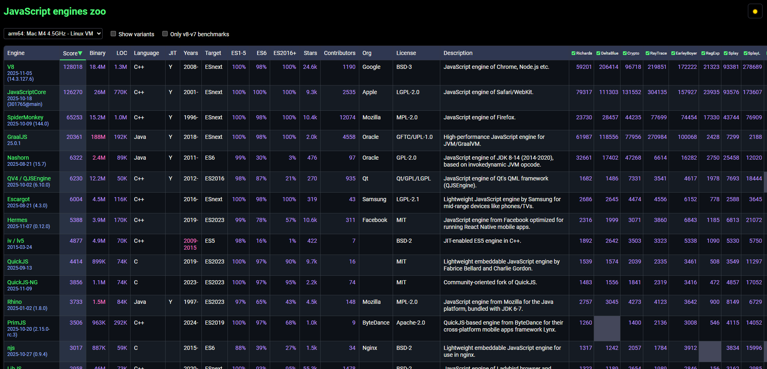Open the Escargot engine link

pos(18,199)
